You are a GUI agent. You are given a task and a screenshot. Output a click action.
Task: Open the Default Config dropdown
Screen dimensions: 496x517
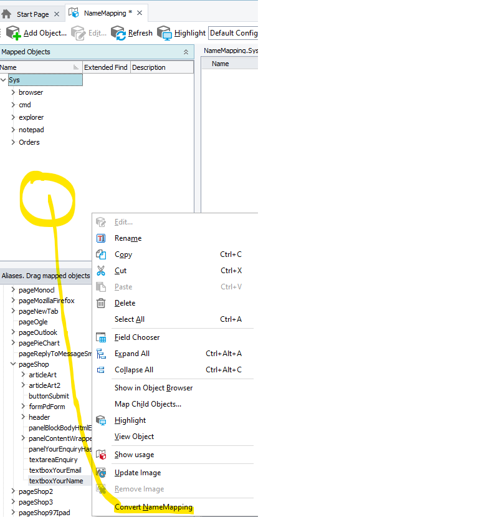[233, 33]
